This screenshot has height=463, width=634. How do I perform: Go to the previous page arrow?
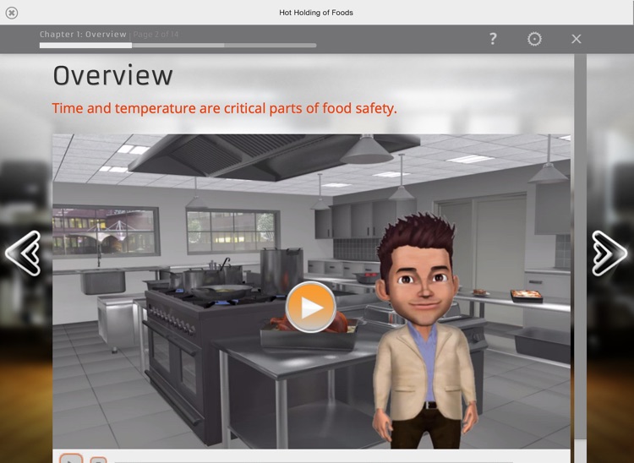[23, 253]
